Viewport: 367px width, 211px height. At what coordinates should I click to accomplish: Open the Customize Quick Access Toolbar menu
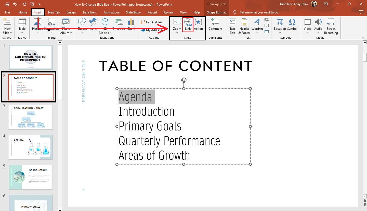pos(39,4)
